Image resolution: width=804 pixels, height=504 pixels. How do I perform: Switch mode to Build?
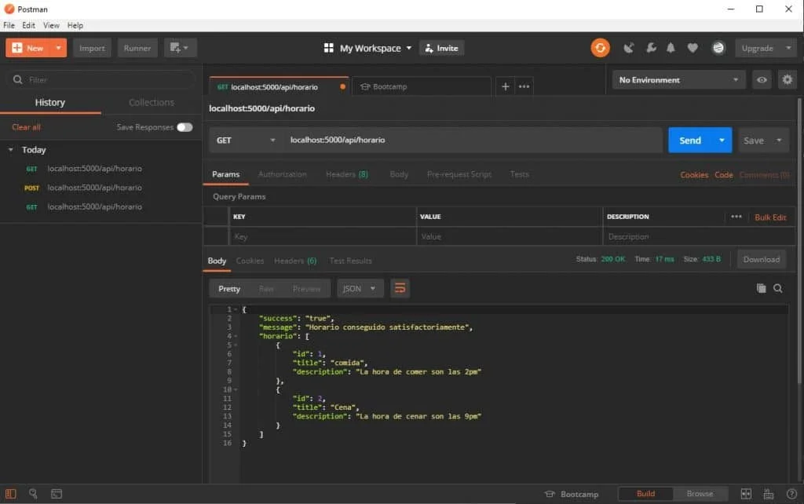(645, 493)
